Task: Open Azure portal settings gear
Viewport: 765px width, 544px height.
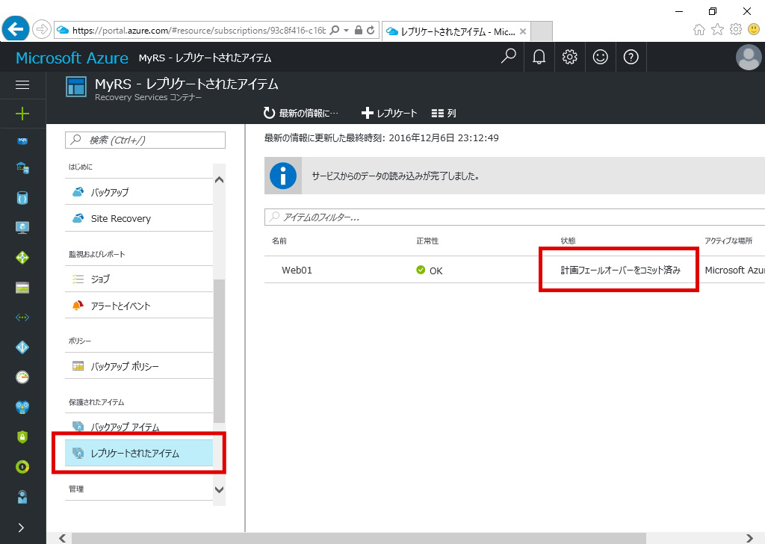Action: coord(569,57)
